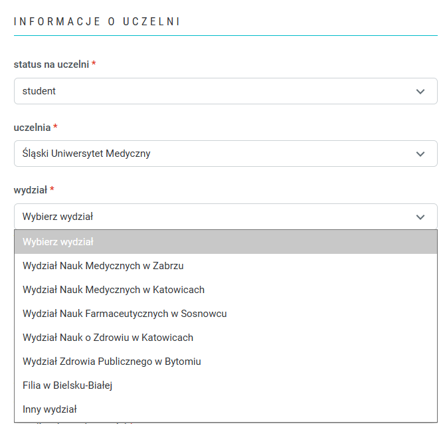Select Wydział Zdrowia Publicznego w Bytomiu

(112, 362)
